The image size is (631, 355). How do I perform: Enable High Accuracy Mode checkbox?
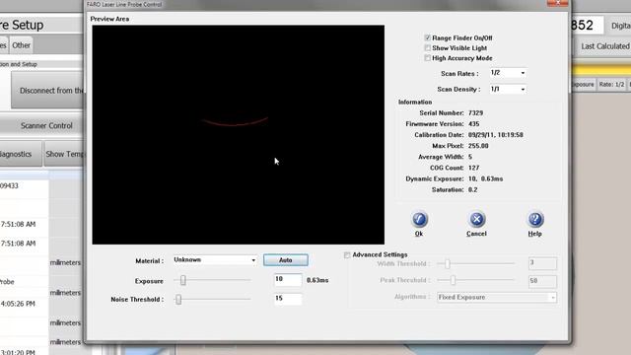tap(427, 58)
